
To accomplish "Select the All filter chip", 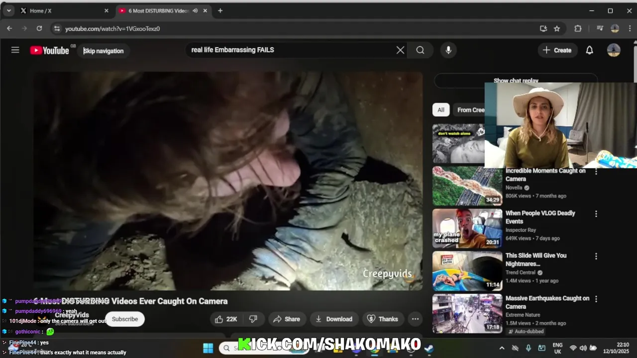I will 441,110.
